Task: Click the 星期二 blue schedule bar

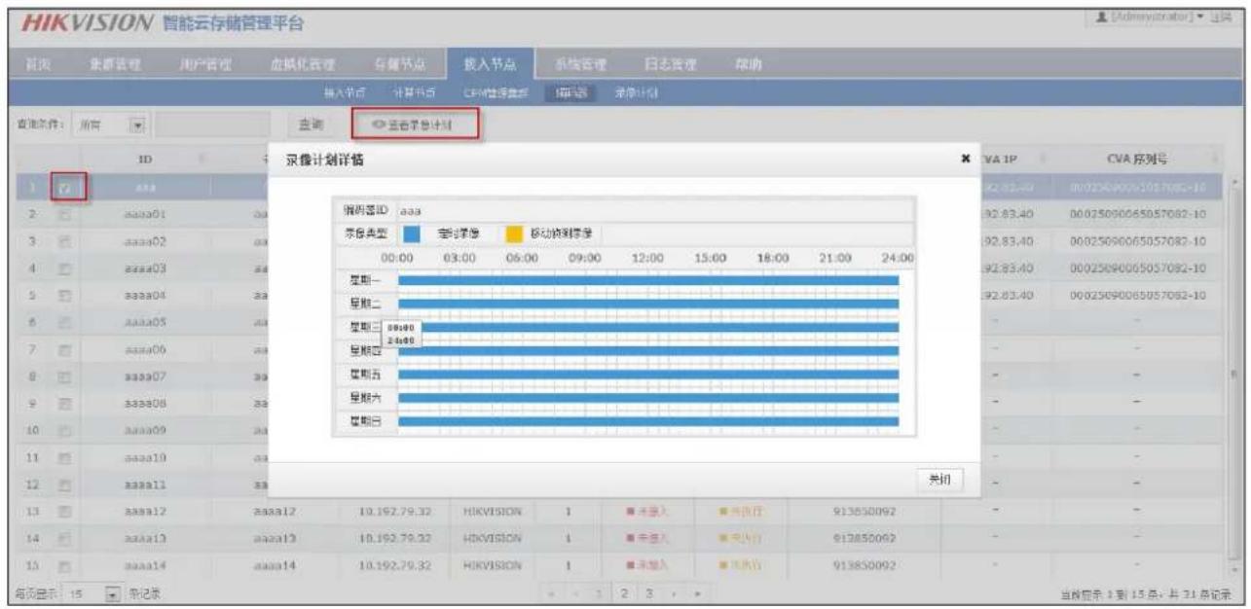Action: [x=648, y=304]
